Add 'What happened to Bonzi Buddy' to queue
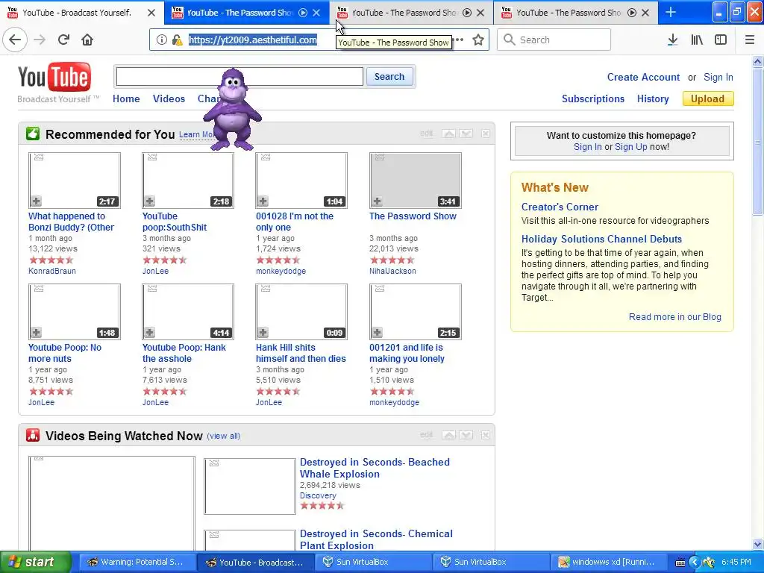Screen dimensions: 764x573 pyautogui.click(x=36, y=201)
